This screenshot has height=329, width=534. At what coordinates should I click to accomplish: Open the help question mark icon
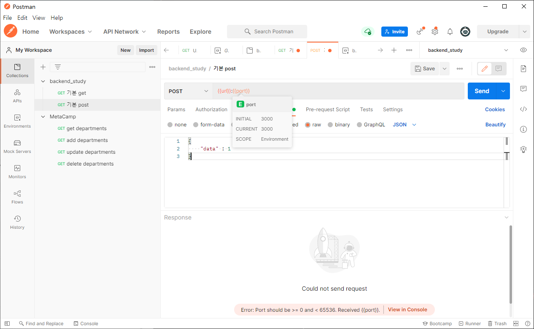528,324
